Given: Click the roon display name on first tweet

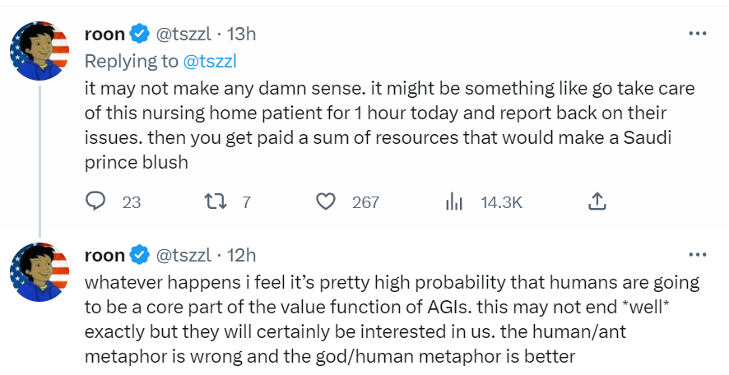Looking at the screenshot, I should point(105,34).
